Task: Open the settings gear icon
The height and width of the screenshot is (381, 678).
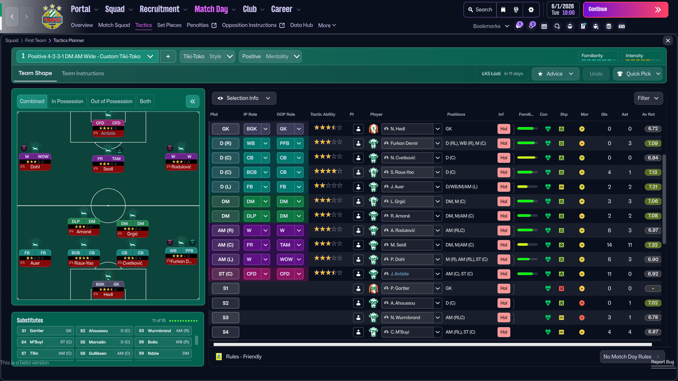Action: click(531, 10)
